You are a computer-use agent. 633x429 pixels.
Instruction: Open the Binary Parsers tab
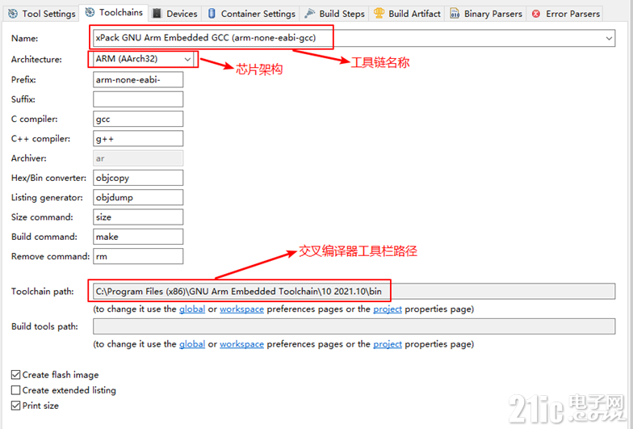486,14
